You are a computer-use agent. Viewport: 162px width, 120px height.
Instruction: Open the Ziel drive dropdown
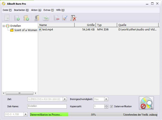[65, 99]
